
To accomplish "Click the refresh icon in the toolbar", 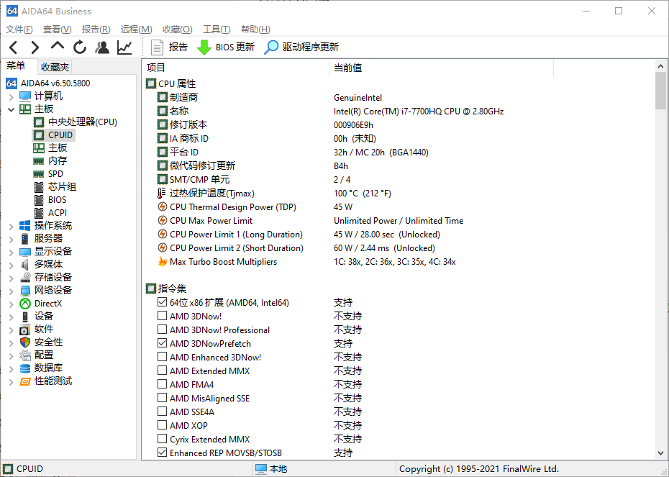I will [80, 47].
